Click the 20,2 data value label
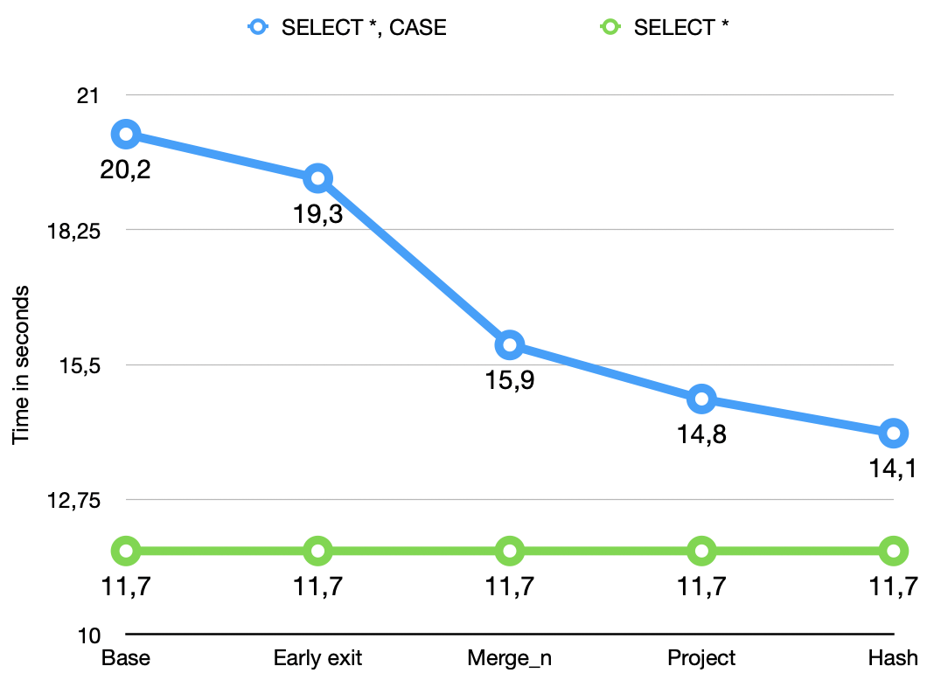This screenshot has height=694, width=934. [125, 169]
